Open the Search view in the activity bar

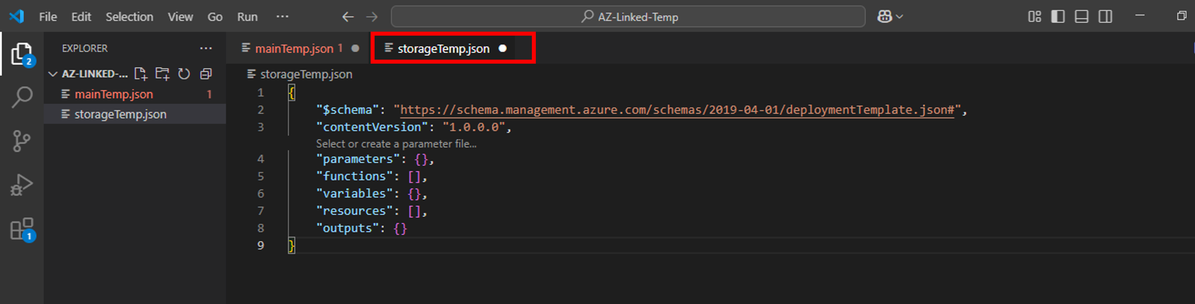pos(21,96)
